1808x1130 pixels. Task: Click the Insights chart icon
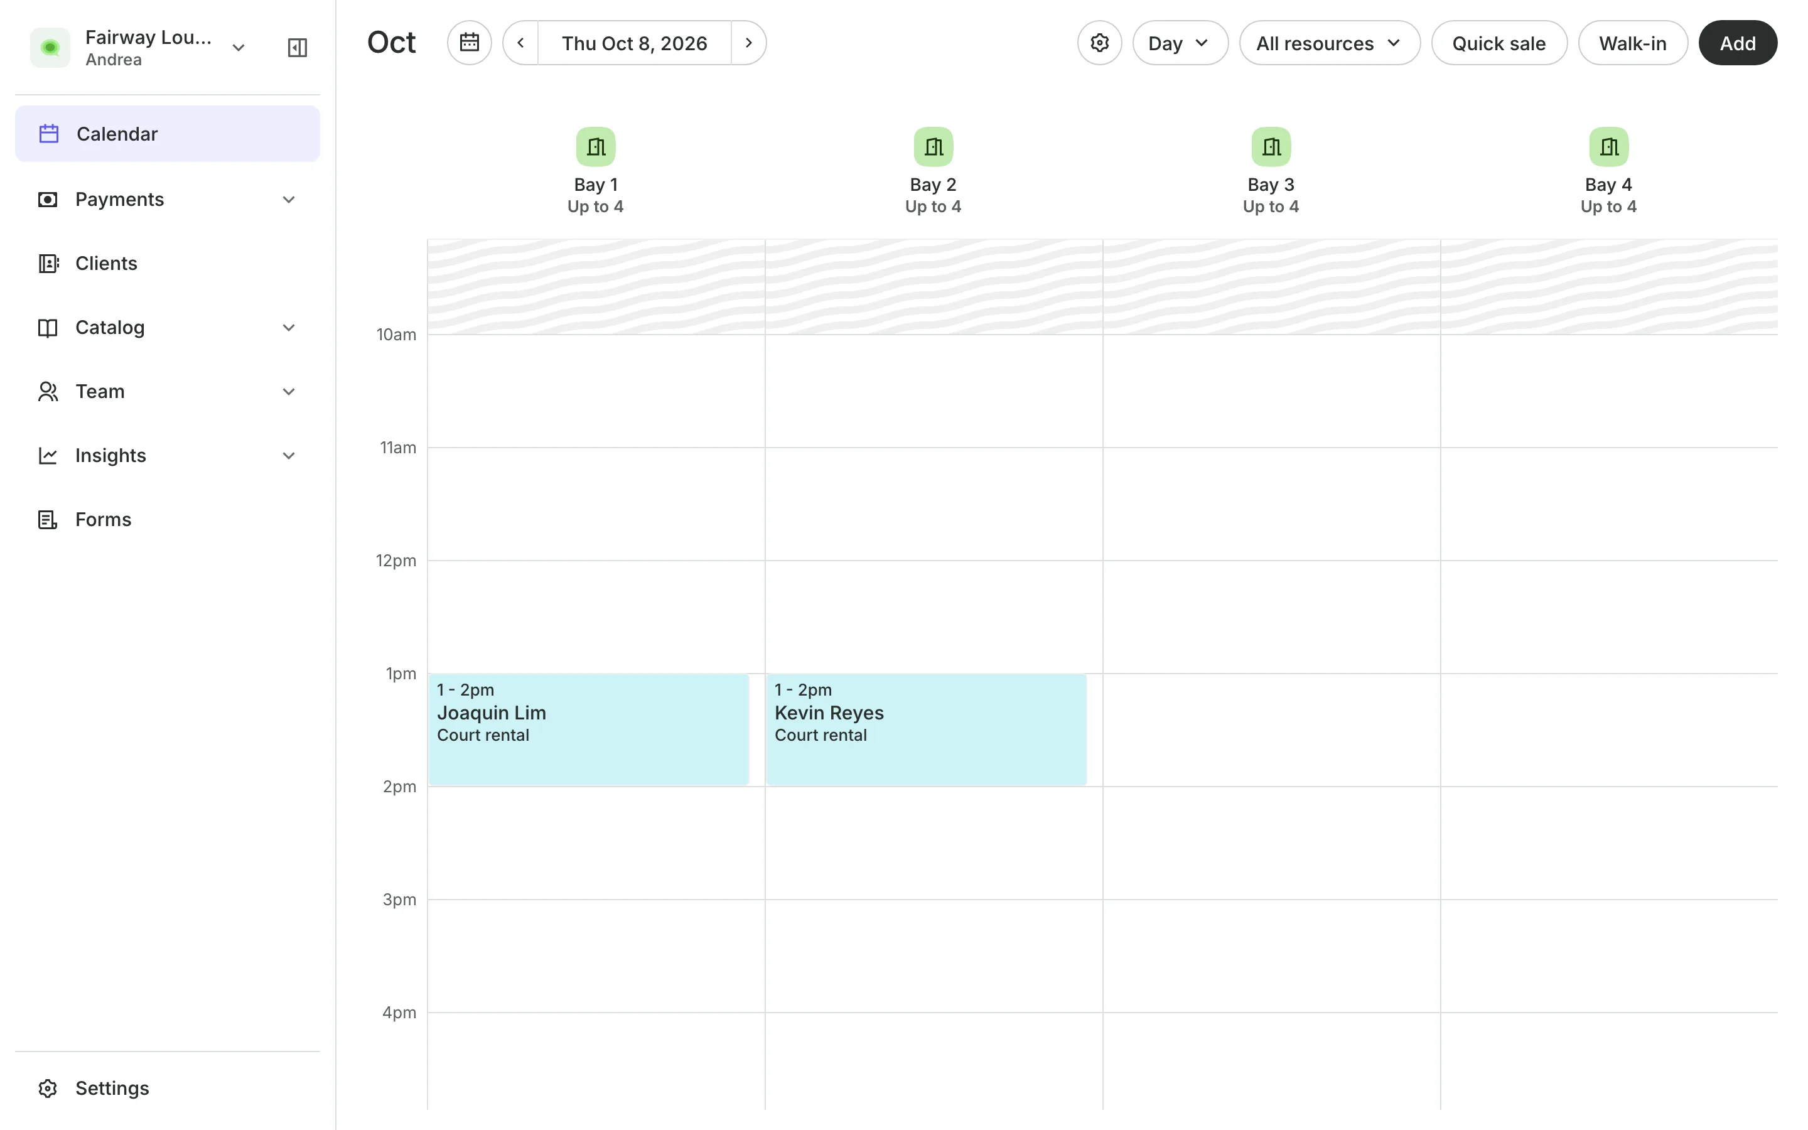point(48,455)
